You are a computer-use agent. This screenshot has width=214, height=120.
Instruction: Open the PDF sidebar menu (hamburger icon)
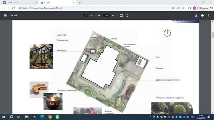pyautogui.click(x=5, y=16)
